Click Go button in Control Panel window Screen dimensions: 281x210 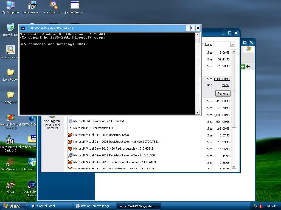pos(246,66)
